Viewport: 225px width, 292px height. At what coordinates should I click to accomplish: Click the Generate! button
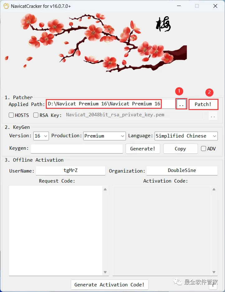[143, 149]
